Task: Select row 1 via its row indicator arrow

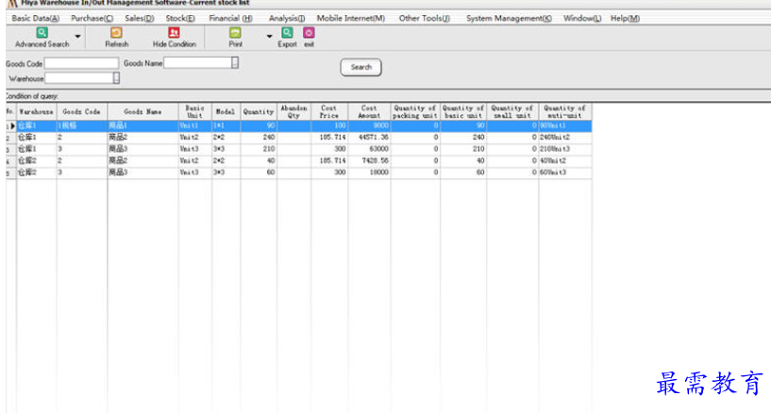Action: pyautogui.click(x=11, y=125)
